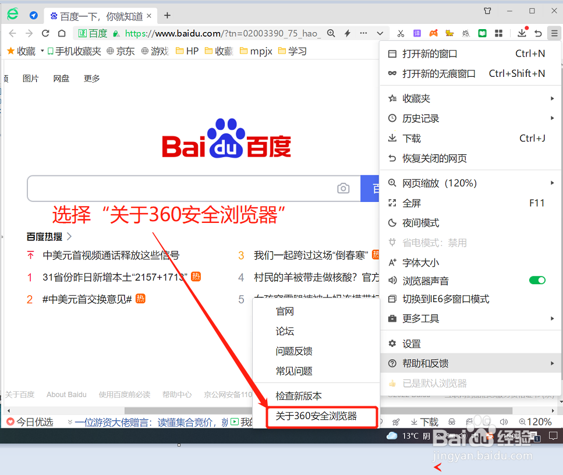Screen dimensions: 563x475
Task: Open 设置 from the menu
Action: click(470, 343)
